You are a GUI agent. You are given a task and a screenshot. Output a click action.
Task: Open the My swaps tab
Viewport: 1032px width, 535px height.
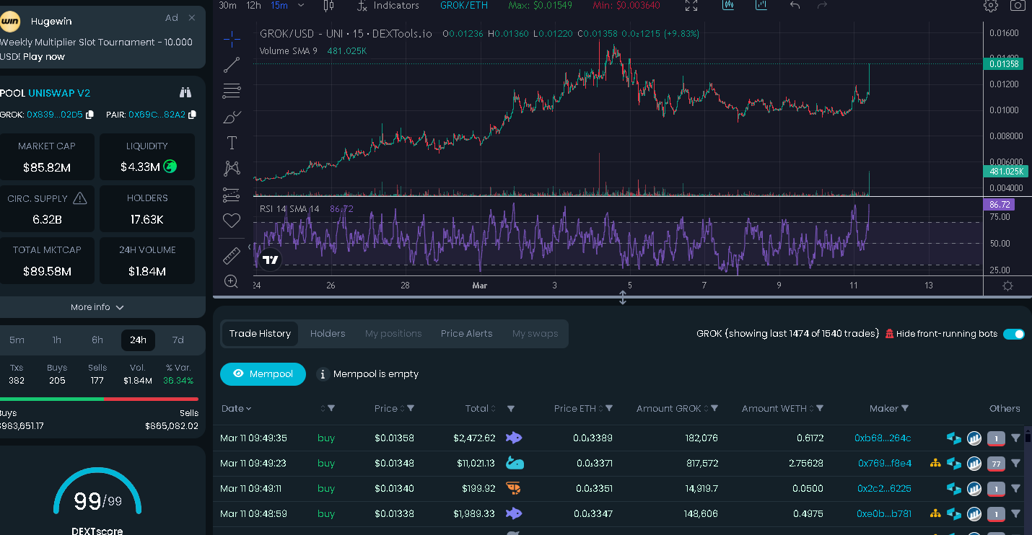pyautogui.click(x=535, y=333)
